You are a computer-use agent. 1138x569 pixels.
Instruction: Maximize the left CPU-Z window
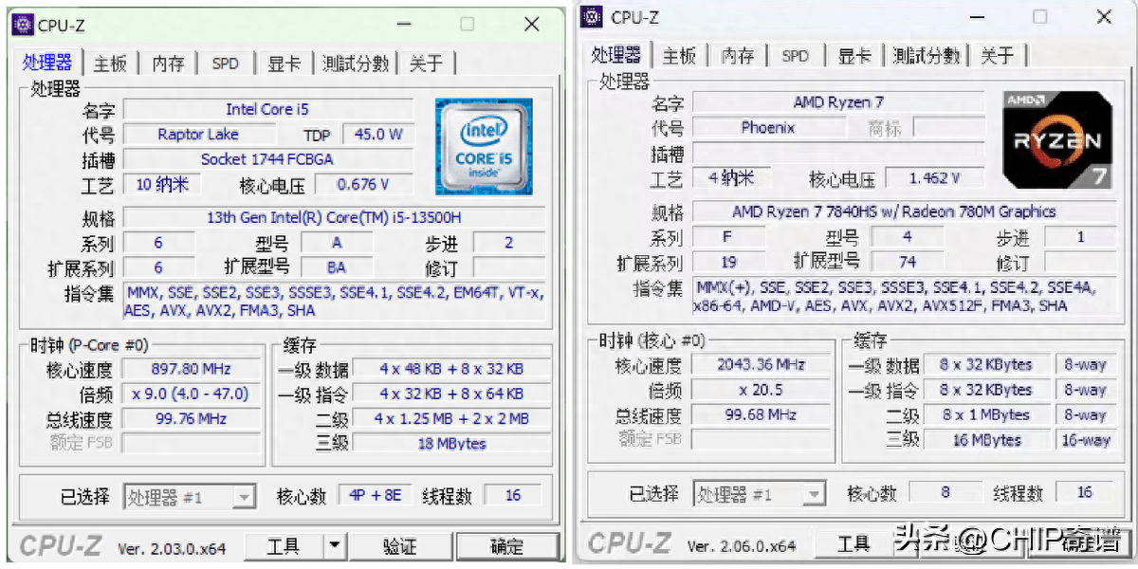click(x=468, y=26)
